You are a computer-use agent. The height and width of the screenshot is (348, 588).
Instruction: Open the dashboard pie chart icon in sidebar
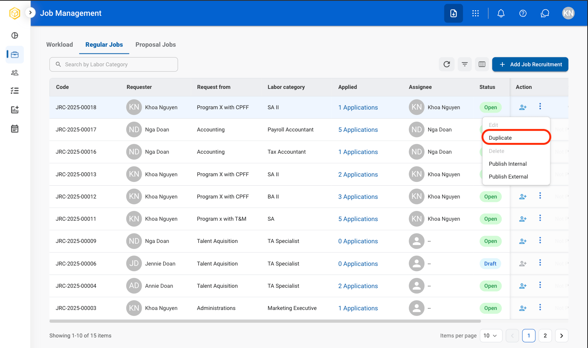point(15,35)
